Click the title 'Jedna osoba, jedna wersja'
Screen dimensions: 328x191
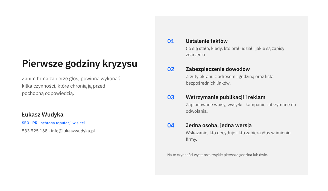(219, 126)
